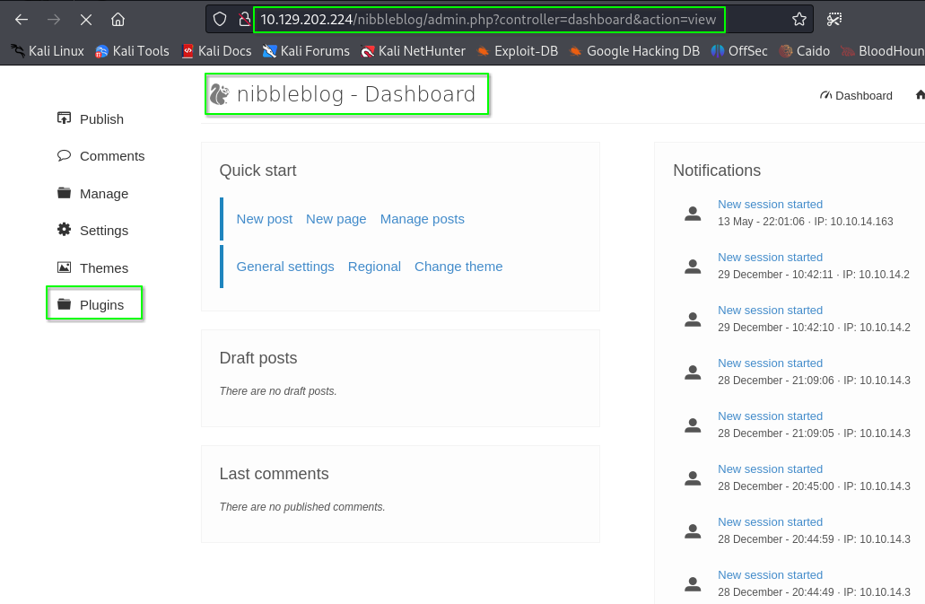Image resolution: width=925 pixels, height=604 pixels.
Task: Click the shield tracking protection icon
Action: pos(220,20)
